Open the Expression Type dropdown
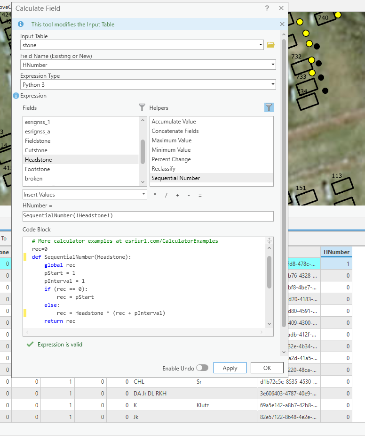 pos(273,85)
